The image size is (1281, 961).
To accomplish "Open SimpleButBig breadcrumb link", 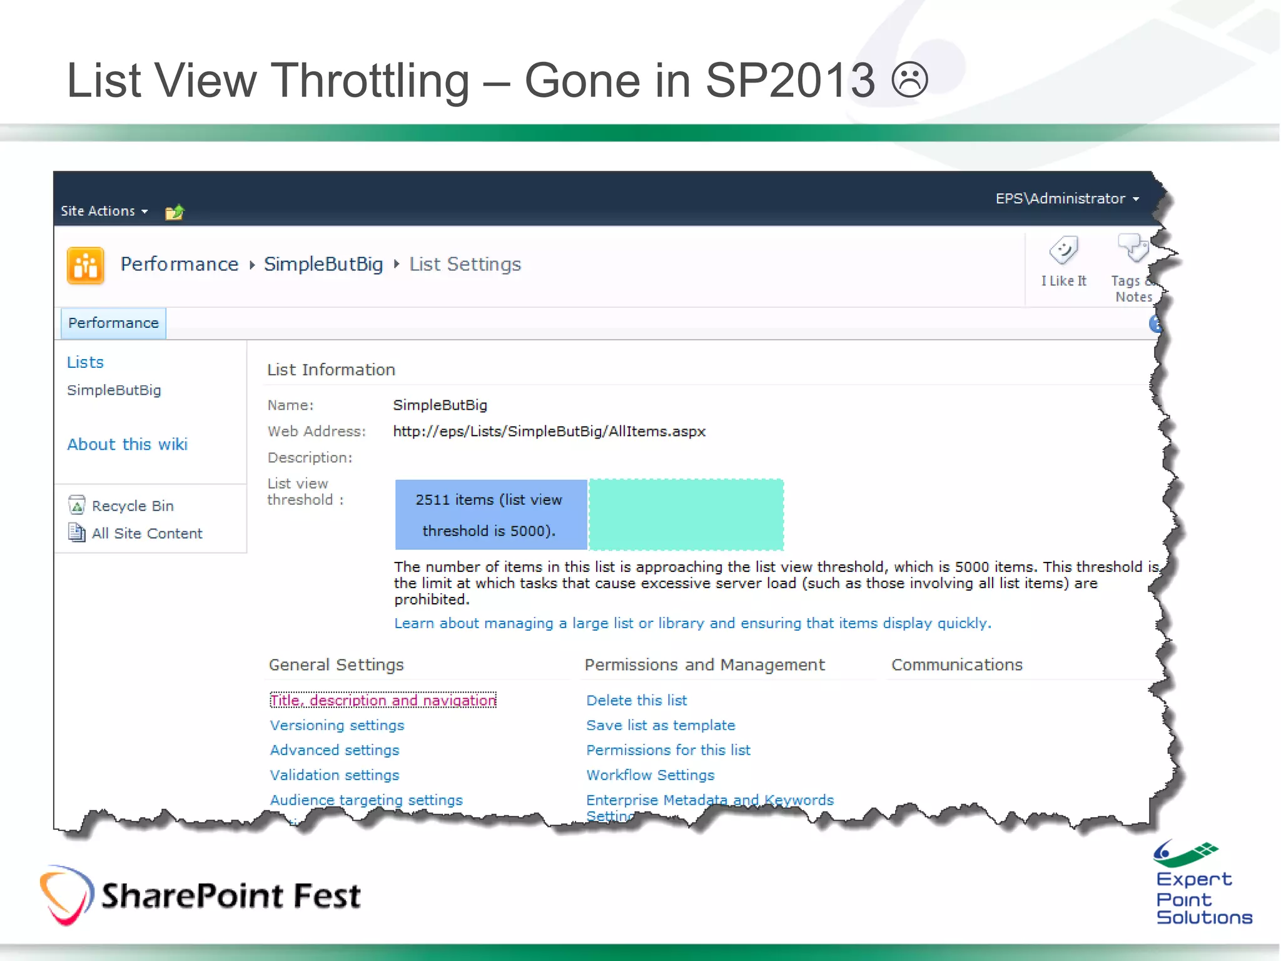I will pos(323,264).
